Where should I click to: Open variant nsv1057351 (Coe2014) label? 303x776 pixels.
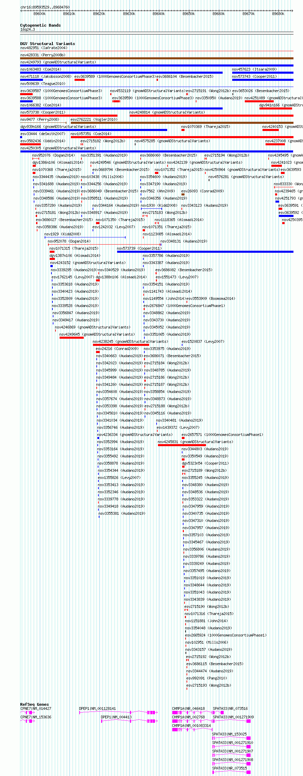pyautogui.click(x=91, y=134)
